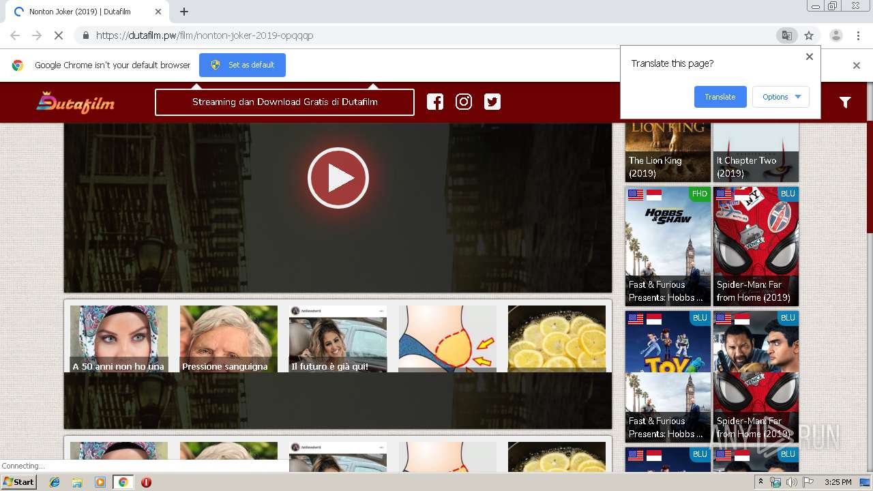The image size is (873, 491).
Task: Open Dutafilm Instagram icon
Action: click(464, 102)
